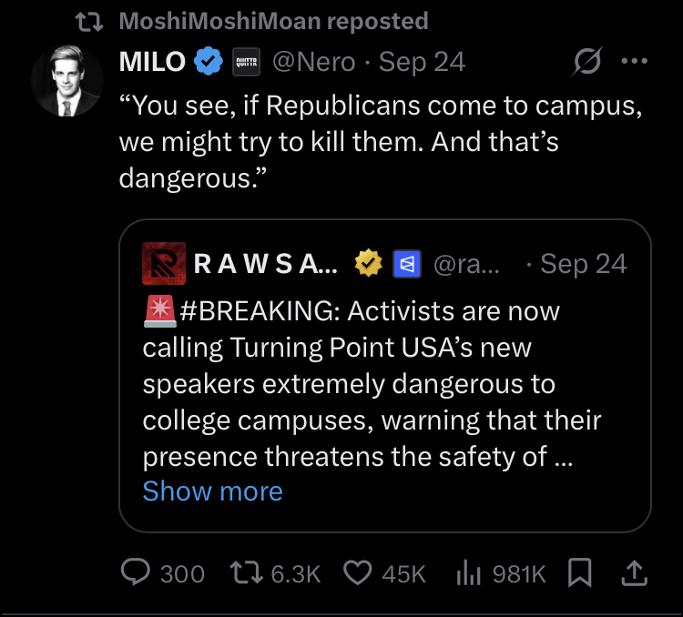View analytics via the bar chart icon
Screen dimensions: 683x617
(468, 572)
